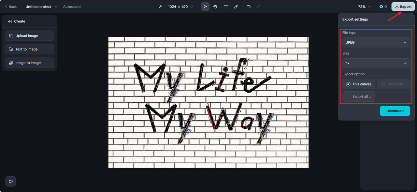Redo the last undone action
This screenshot has height=192, width=417.
pyautogui.click(x=259, y=7)
